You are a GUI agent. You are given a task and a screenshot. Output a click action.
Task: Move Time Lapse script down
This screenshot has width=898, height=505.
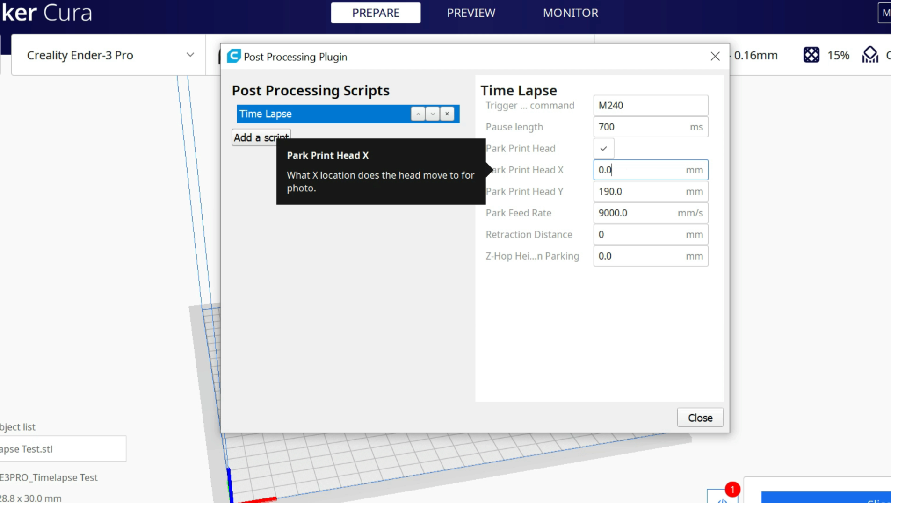click(433, 114)
